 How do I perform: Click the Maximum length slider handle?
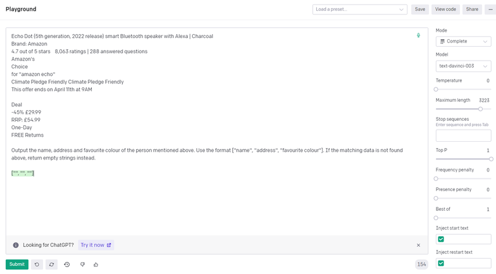(x=481, y=109)
